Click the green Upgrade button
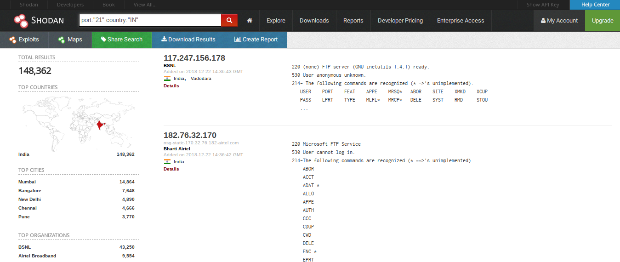Image resolution: width=620 pixels, height=262 pixels. tap(602, 20)
